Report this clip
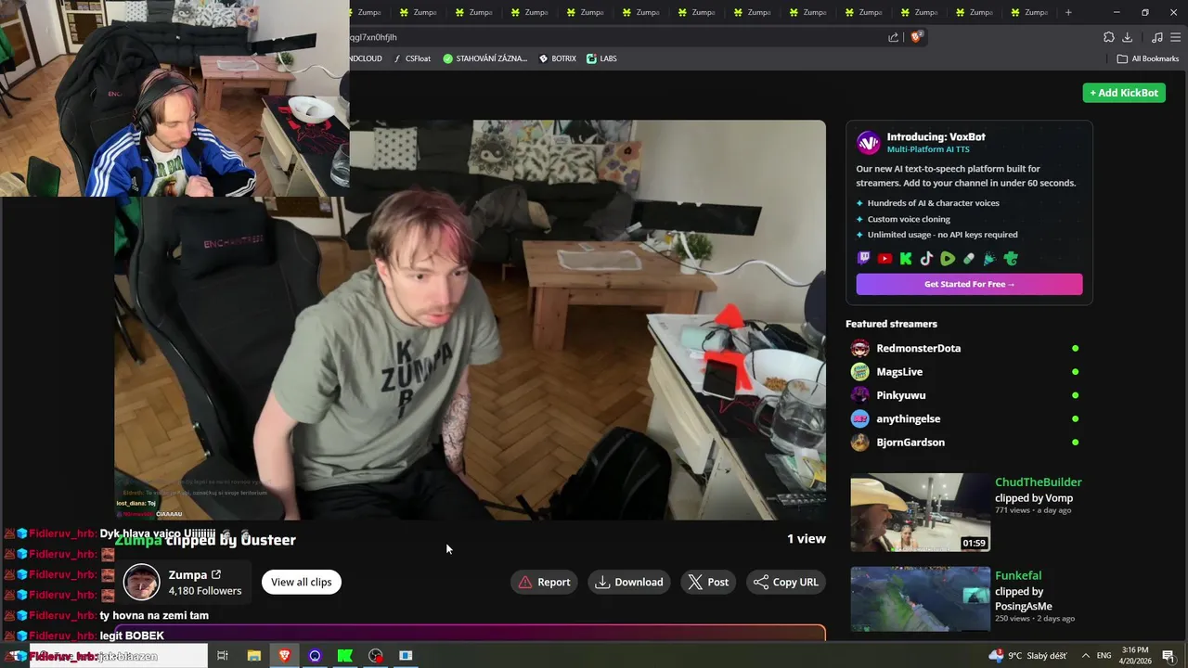The width and height of the screenshot is (1188, 668). (x=544, y=582)
